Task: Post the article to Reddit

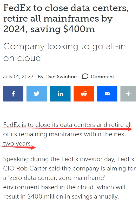Action: (x=84, y=94)
